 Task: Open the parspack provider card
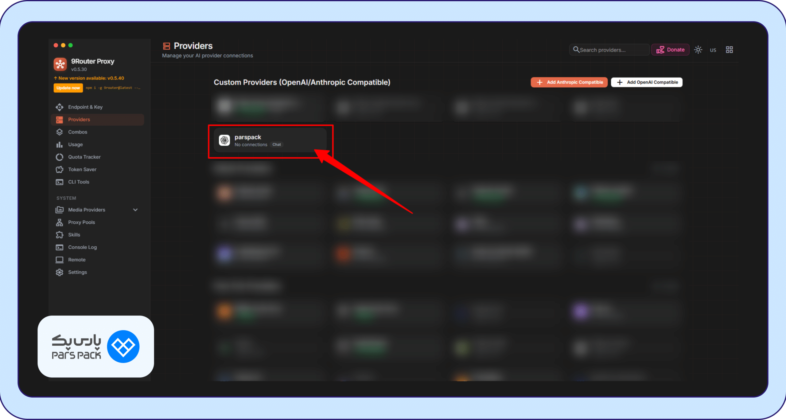pos(270,140)
